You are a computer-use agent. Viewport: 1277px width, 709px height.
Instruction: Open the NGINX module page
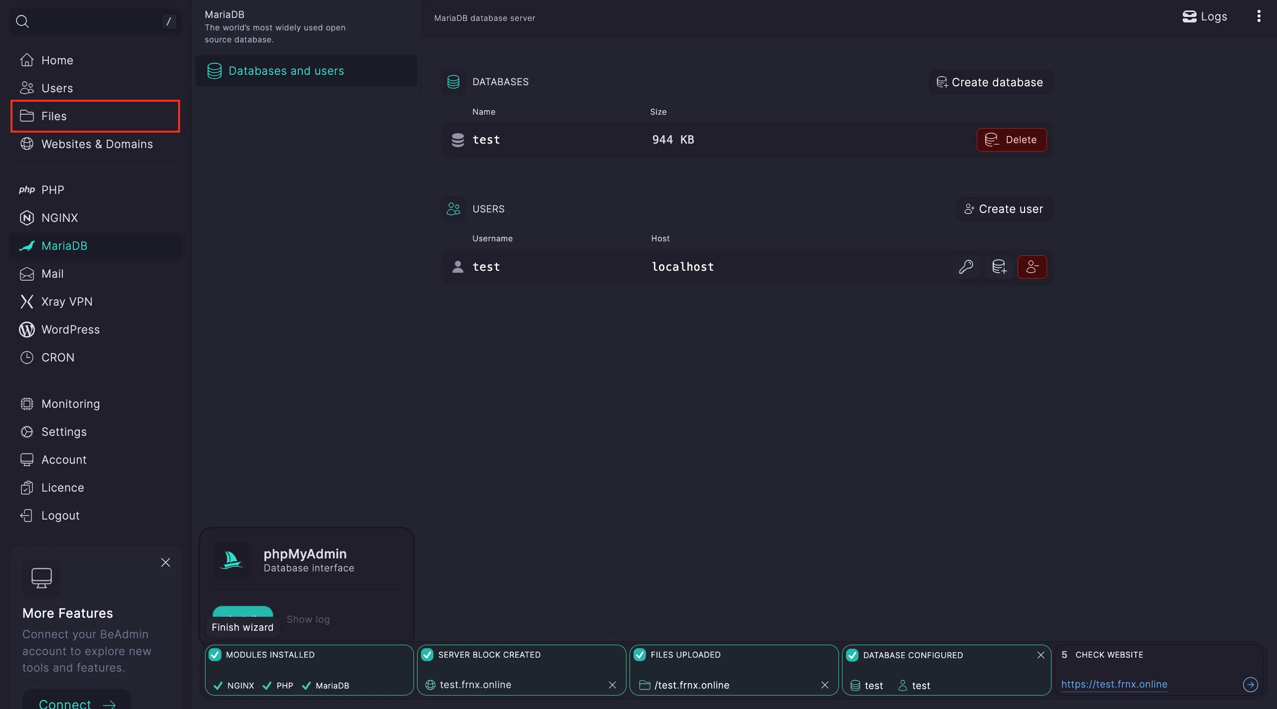(x=96, y=218)
